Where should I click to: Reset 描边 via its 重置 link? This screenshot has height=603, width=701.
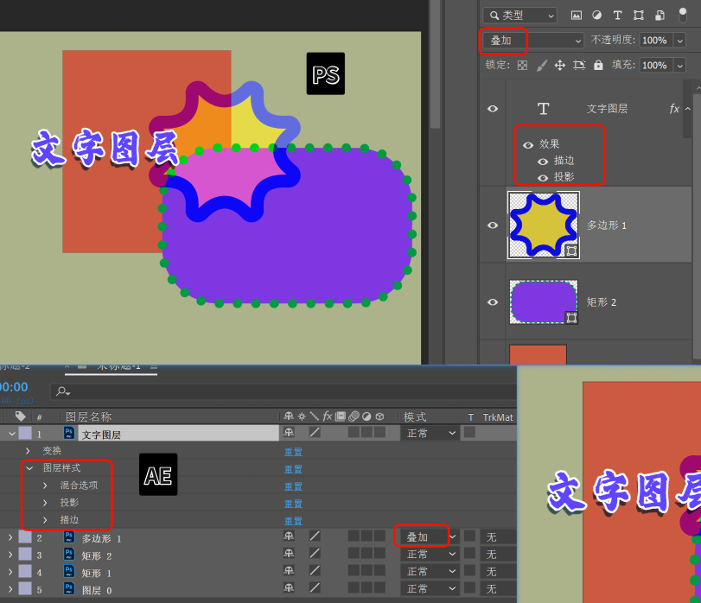[x=293, y=521]
